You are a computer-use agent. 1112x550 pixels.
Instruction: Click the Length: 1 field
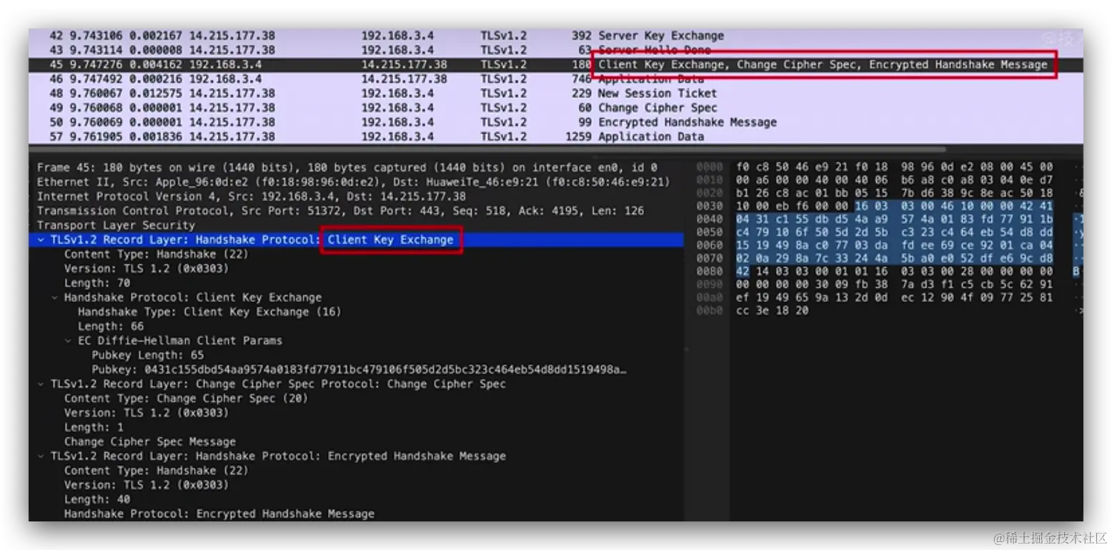(x=94, y=427)
